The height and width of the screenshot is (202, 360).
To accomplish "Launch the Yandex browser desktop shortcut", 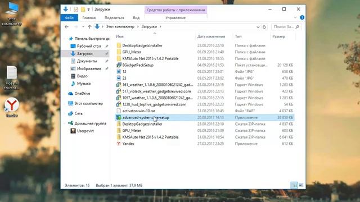I will (x=12, y=107).
